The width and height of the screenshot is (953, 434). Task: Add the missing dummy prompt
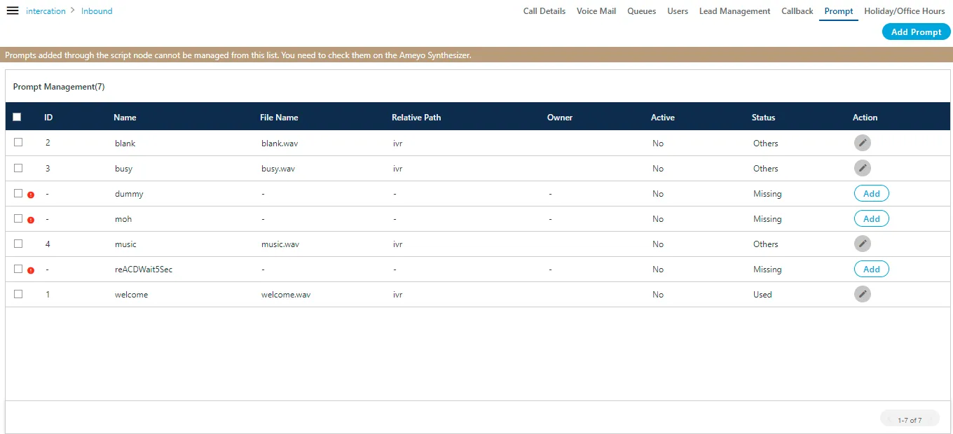pos(872,193)
